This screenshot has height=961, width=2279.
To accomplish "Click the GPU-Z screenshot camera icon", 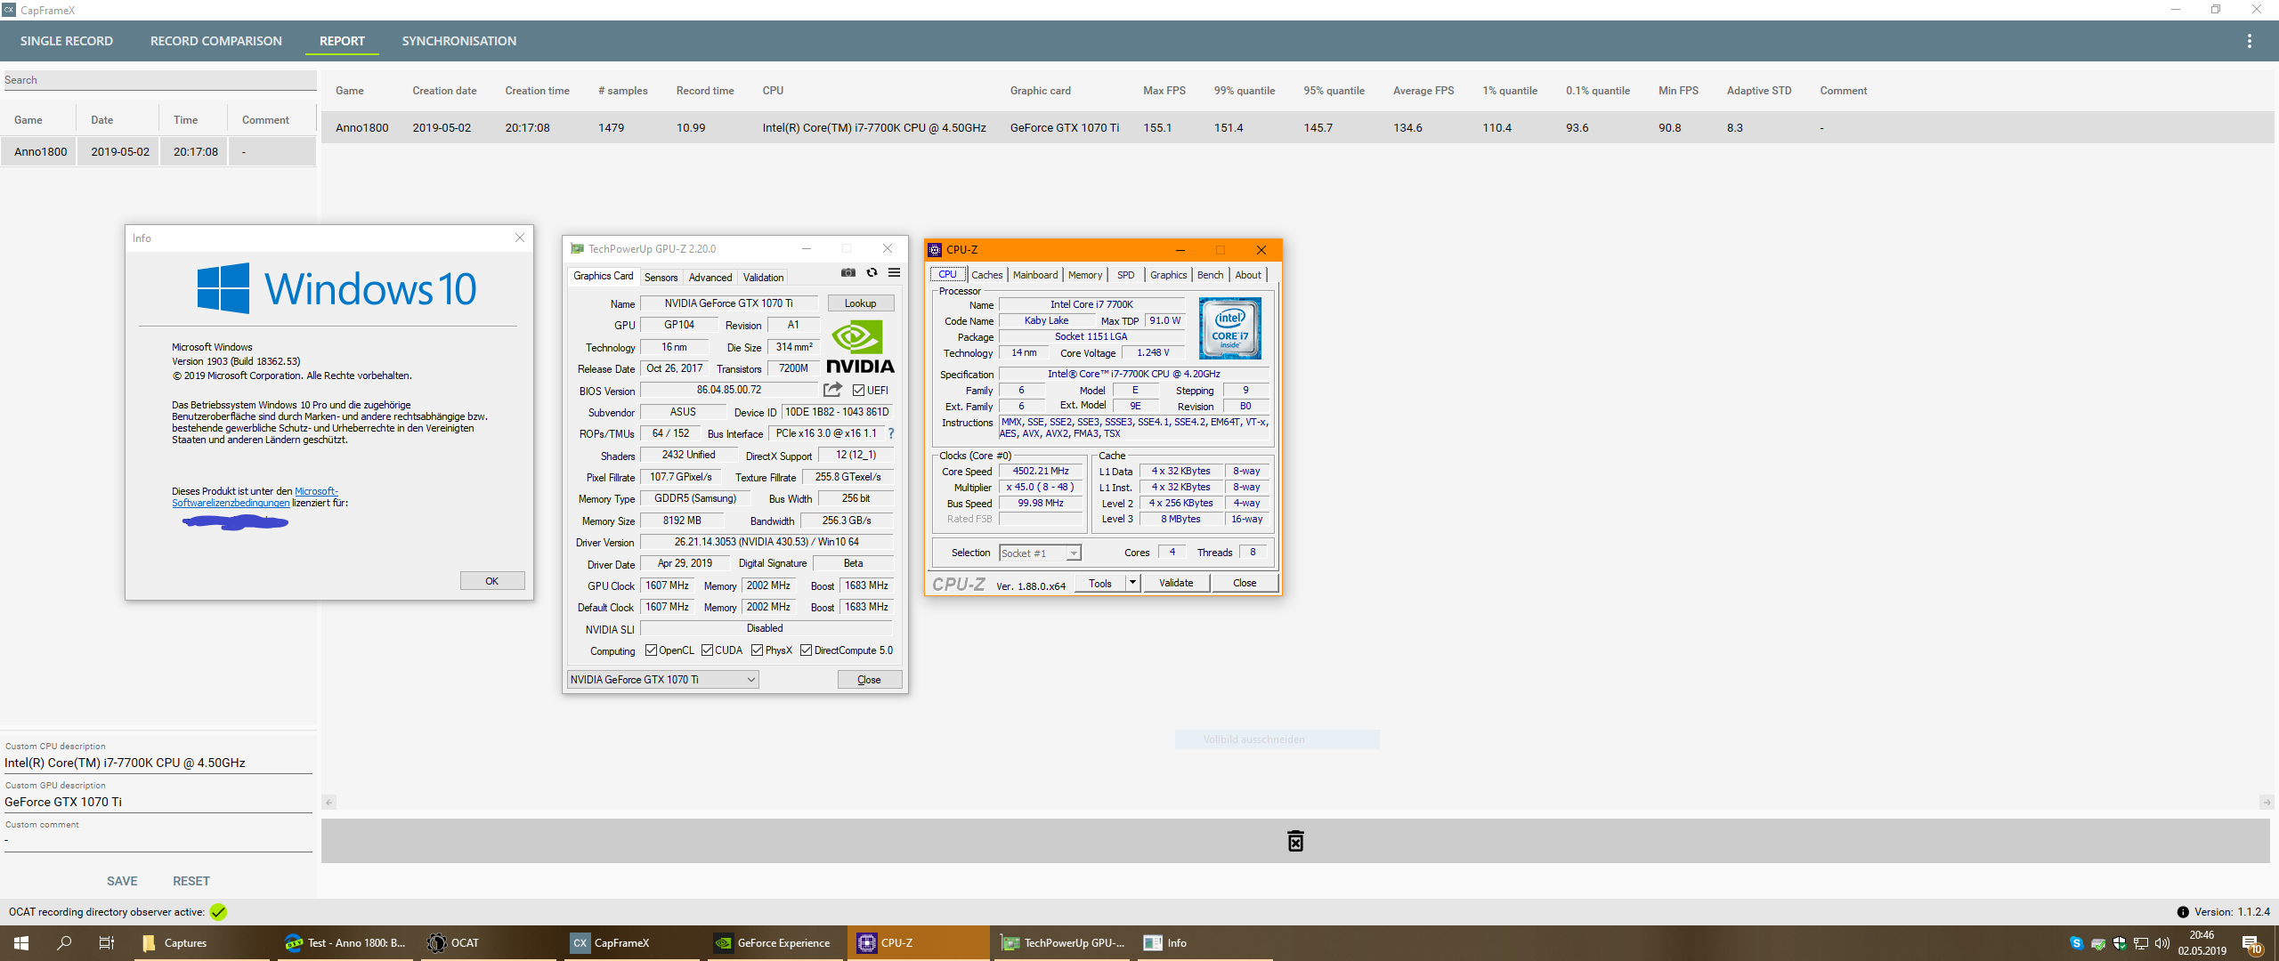I will tap(848, 273).
